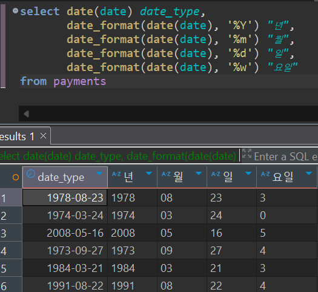Click cell 1973-09-27 in date_type column
Image resolution: width=318 pixels, height=292 pixels.
coord(65,251)
